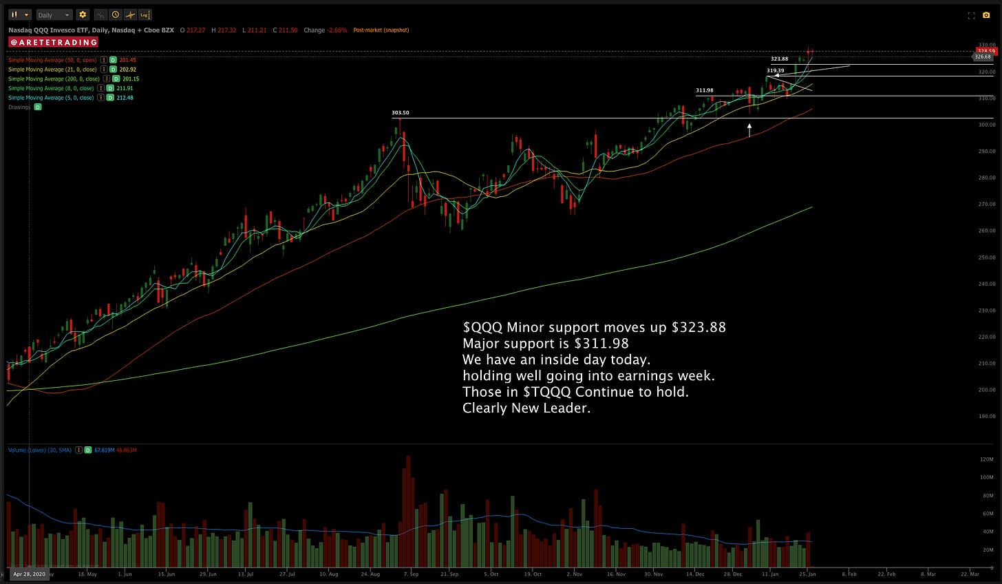Click the 20M volume axis label

coord(988,550)
